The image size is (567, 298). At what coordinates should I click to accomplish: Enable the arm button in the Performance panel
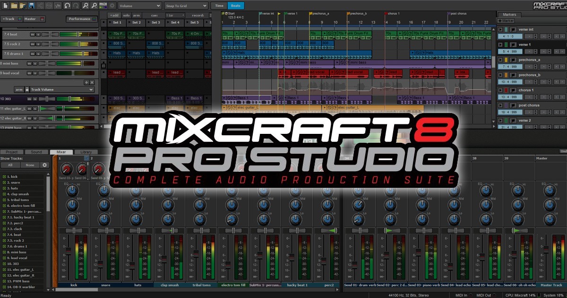[137, 15]
